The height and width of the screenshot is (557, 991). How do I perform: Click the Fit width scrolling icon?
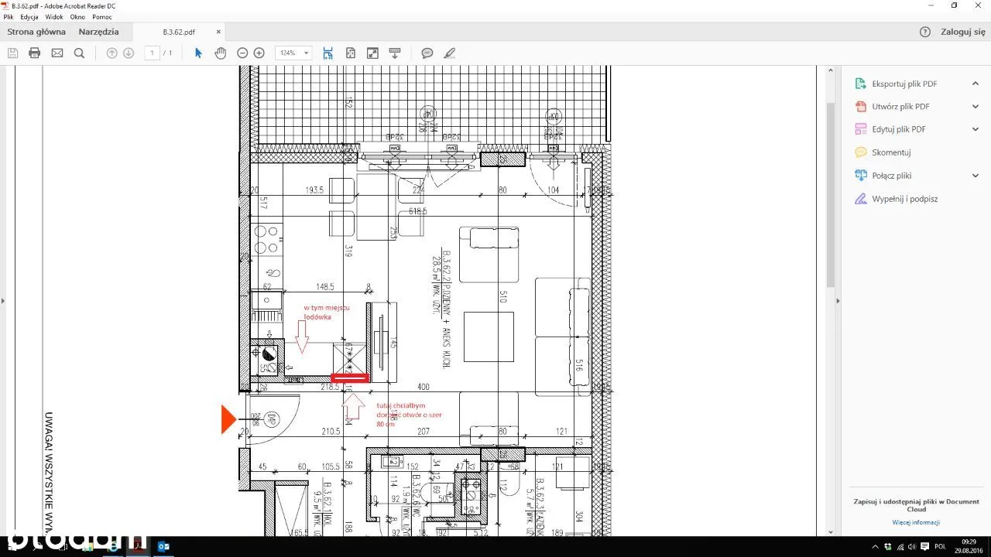328,53
